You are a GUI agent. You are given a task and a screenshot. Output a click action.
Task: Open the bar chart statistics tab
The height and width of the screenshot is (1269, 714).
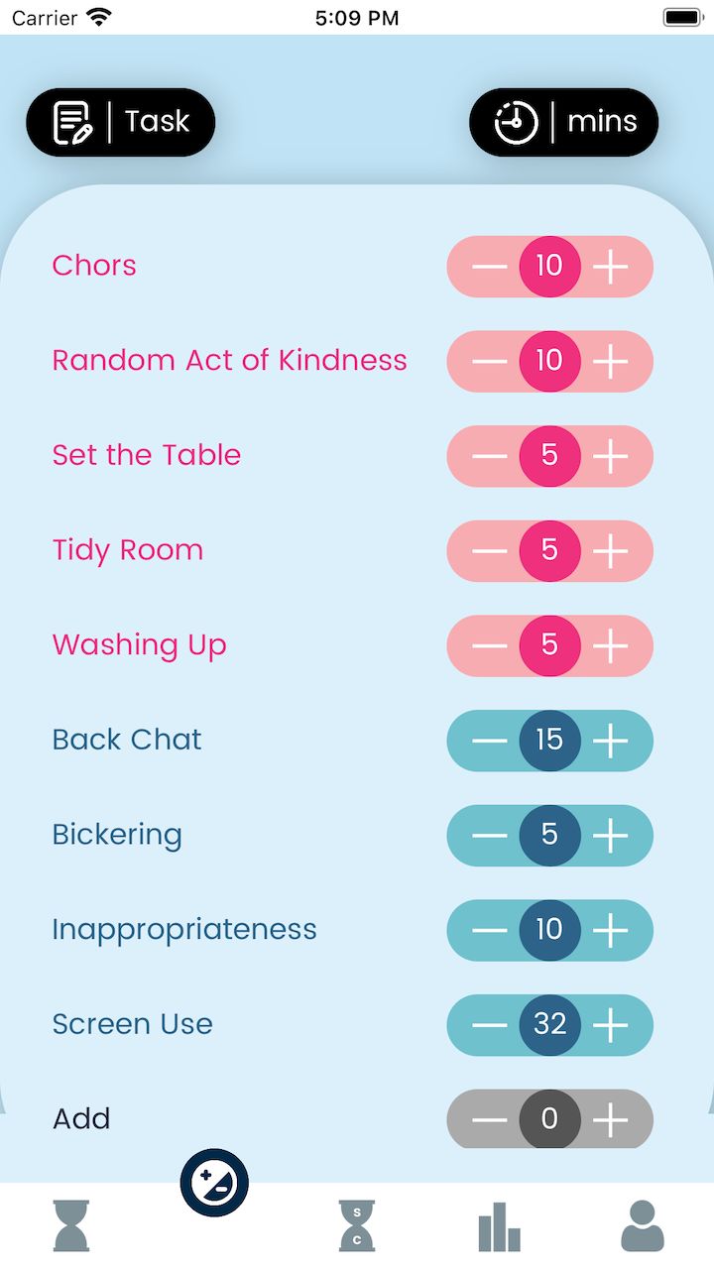tap(499, 1226)
